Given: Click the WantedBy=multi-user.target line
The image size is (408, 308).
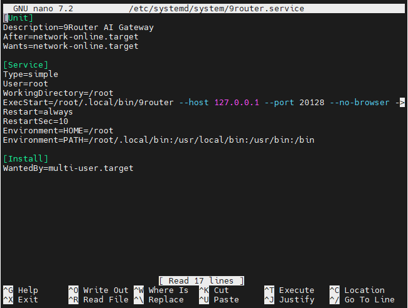Looking at the screenshot, I should coord(68,168).
